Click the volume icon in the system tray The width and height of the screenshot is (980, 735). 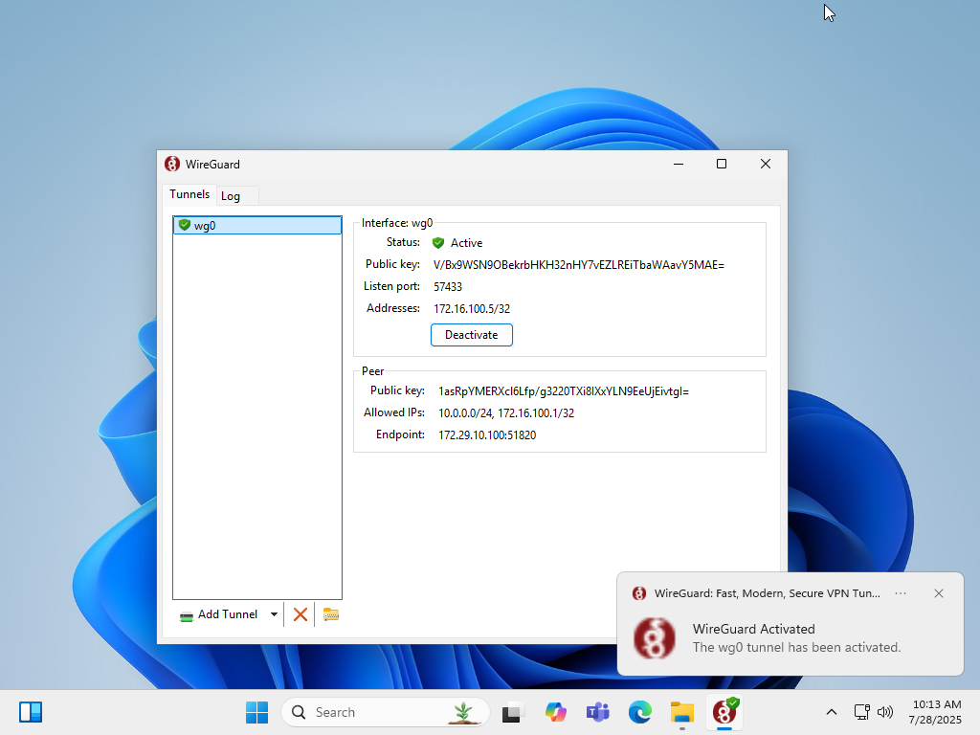point(885,712)
